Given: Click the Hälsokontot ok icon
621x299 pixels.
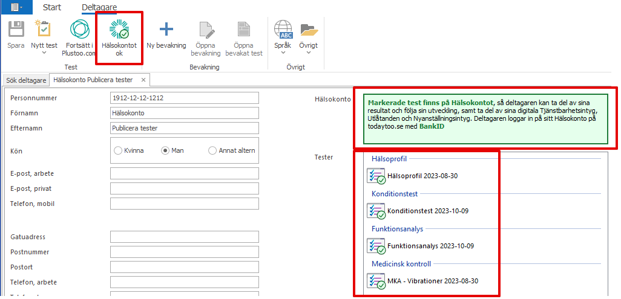Looking at the screenshot, I should click(x=119, y=29).
